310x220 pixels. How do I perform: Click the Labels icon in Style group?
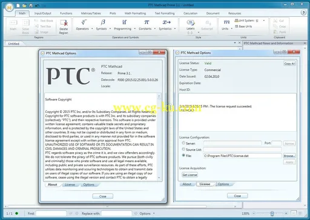click(x=191, y=22)
